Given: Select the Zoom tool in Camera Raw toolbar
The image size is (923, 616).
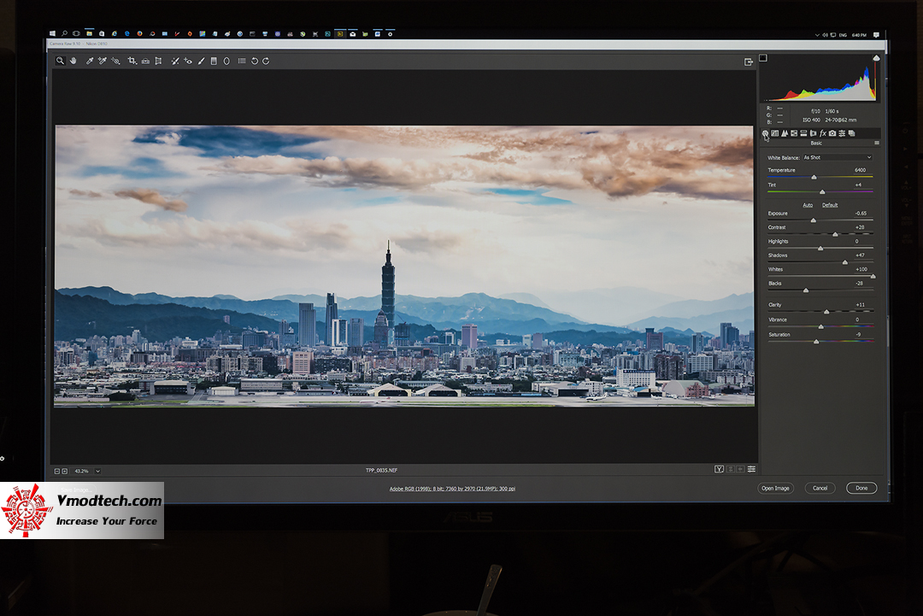Looking at the screenshot, I should [60, 61].
